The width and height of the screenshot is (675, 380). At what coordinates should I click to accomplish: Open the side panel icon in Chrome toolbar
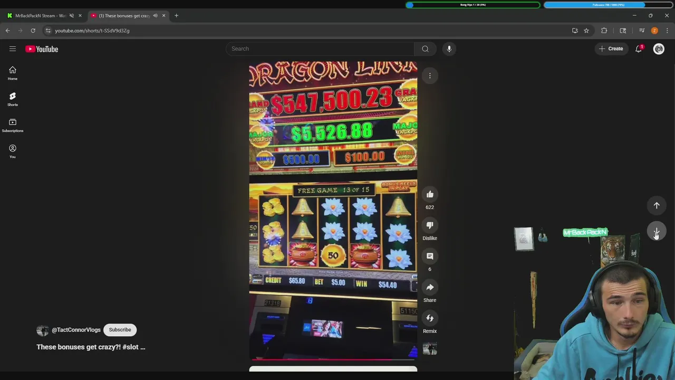[x=623, y=31]
